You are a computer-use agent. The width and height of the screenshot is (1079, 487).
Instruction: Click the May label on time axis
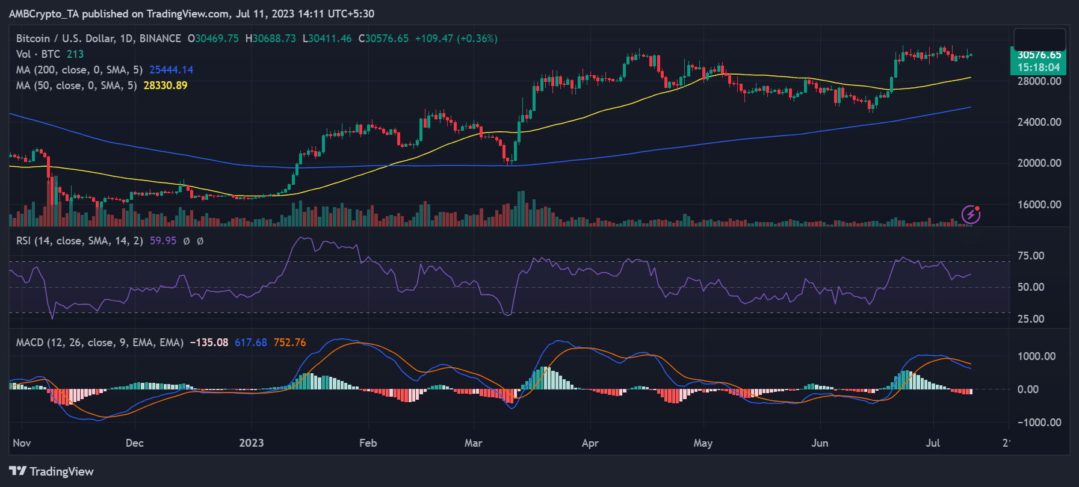coord(703,443)
